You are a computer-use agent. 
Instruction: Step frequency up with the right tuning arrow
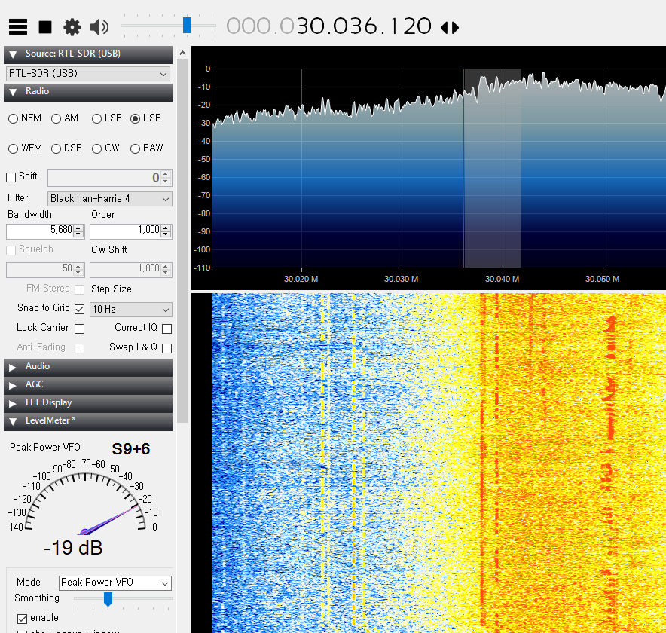point(454,26)
